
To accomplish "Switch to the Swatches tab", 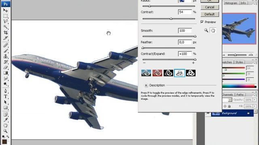I will click(x=227, y=62).
